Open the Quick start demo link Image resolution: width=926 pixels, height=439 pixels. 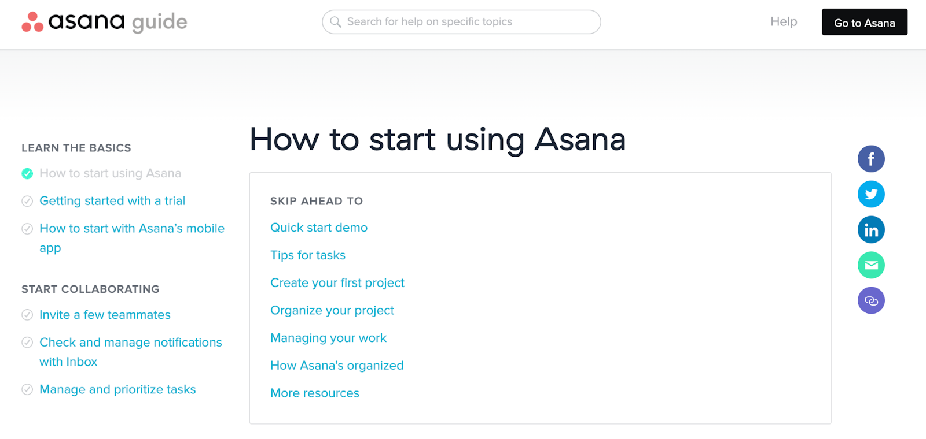point(318,227)
